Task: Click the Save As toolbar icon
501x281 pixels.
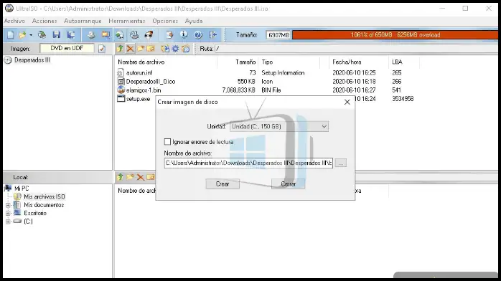Action: (70, 34)
